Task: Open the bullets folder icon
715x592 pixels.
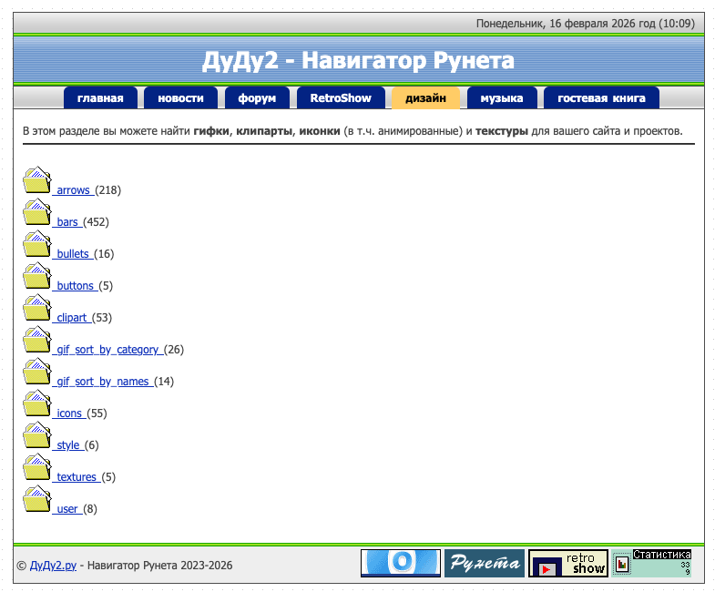Action: 37,244
